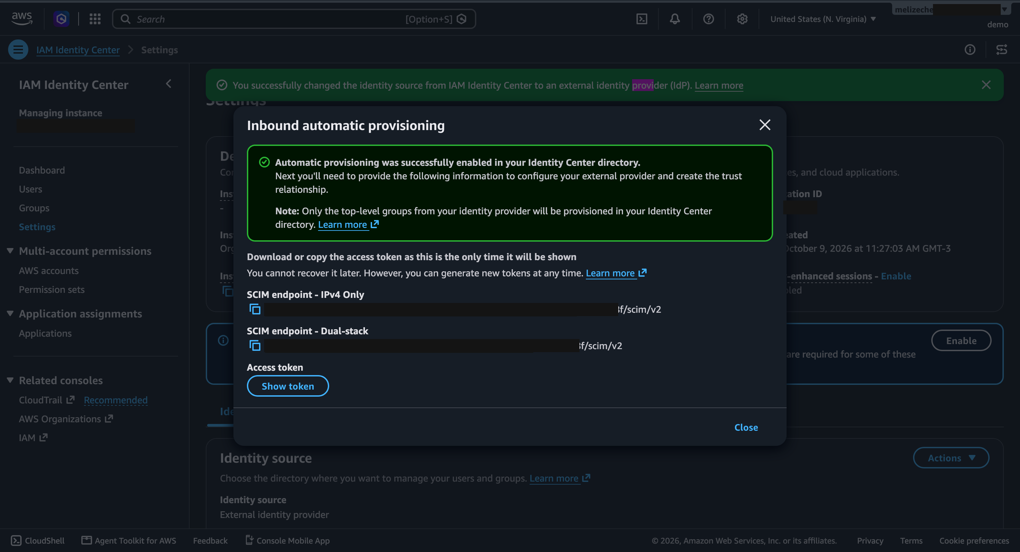
Task: Toggle the hamburger navigation menu button
Action: click(18, 50)
